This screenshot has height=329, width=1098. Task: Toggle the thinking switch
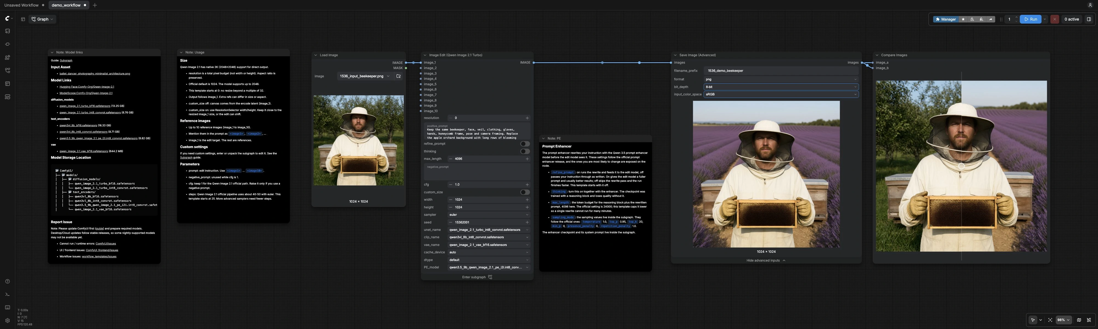525,152
